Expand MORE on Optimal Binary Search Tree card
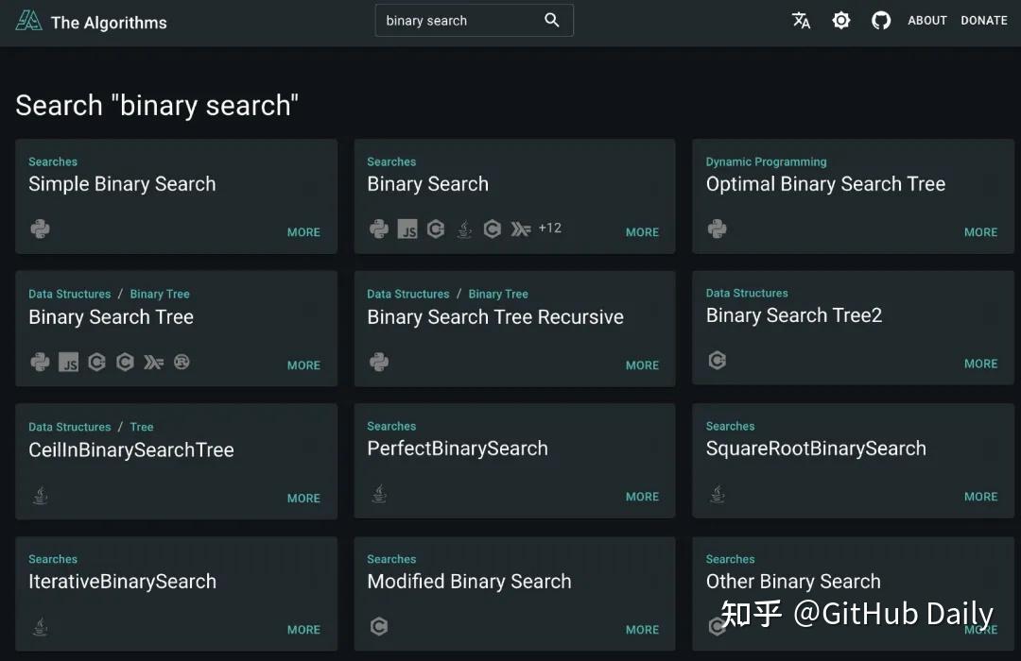The width and height of the screenshot is (1021, 661). tap(980, 231)
